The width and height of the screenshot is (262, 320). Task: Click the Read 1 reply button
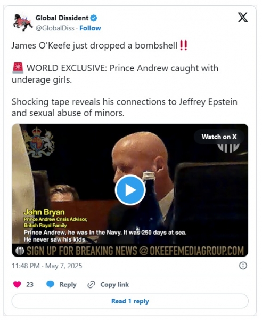tap(130, 301)
